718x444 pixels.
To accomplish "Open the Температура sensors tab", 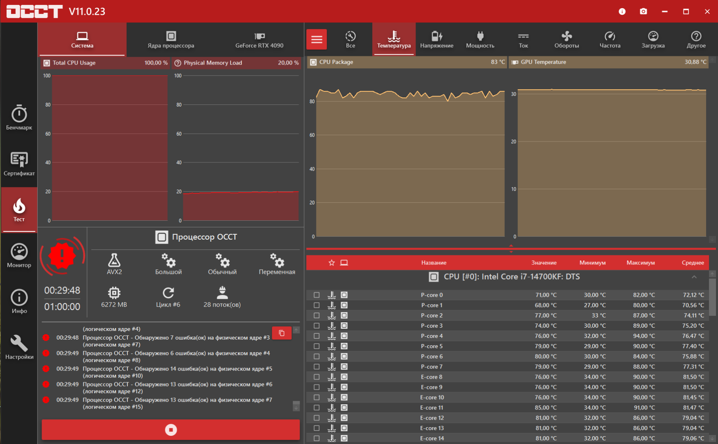I will click(x=394, y=39).
